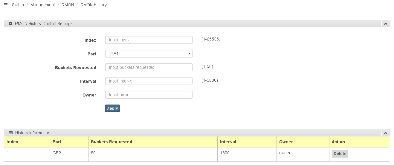Go to RMON in the breadcrumb
The image size is (394, 165).
coord(68,5)
